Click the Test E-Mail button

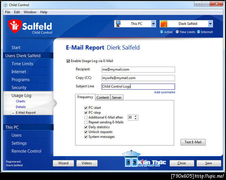point(193,142)
